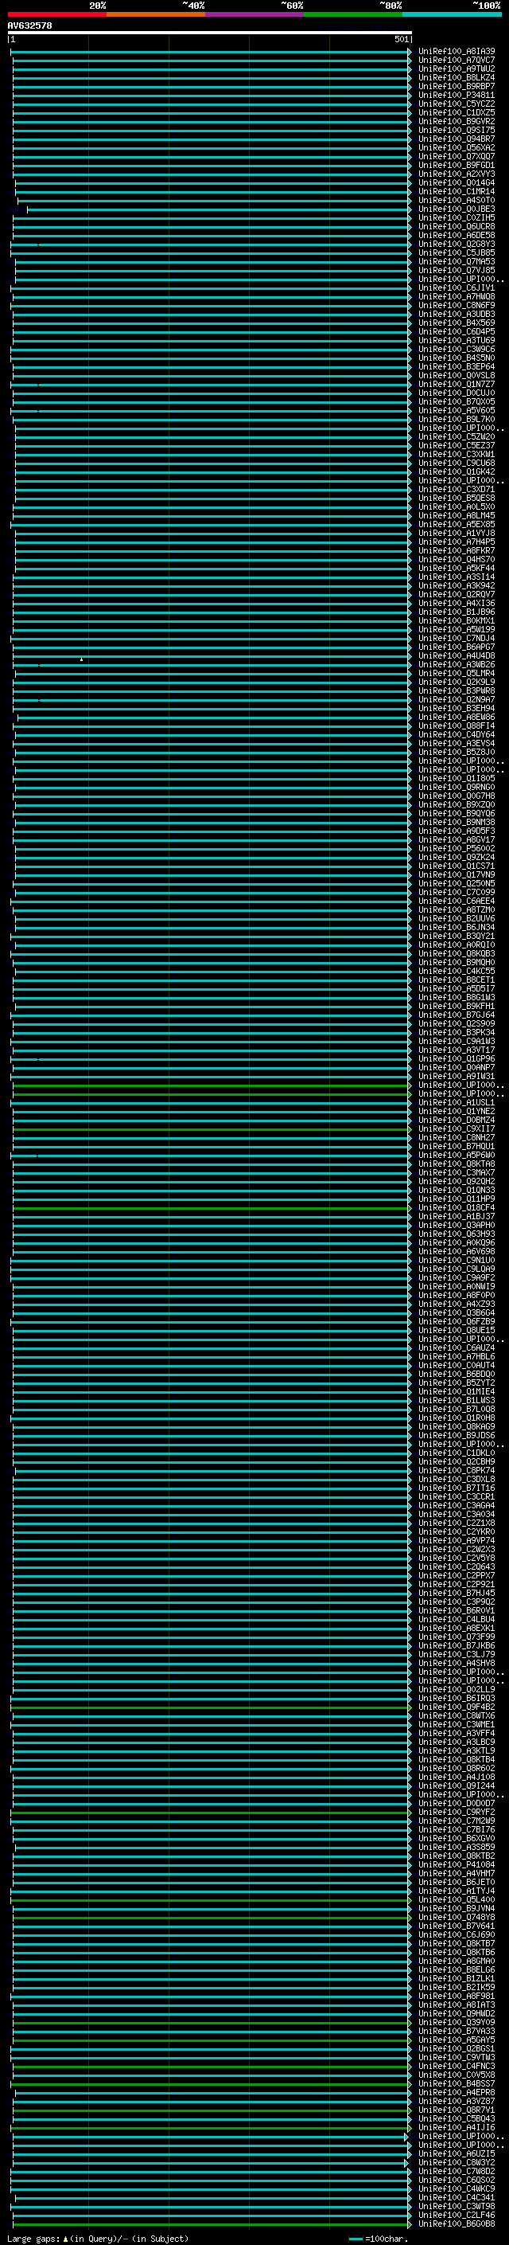Open the UniRef100_B9FGD1 hit label

pos(456,166)
